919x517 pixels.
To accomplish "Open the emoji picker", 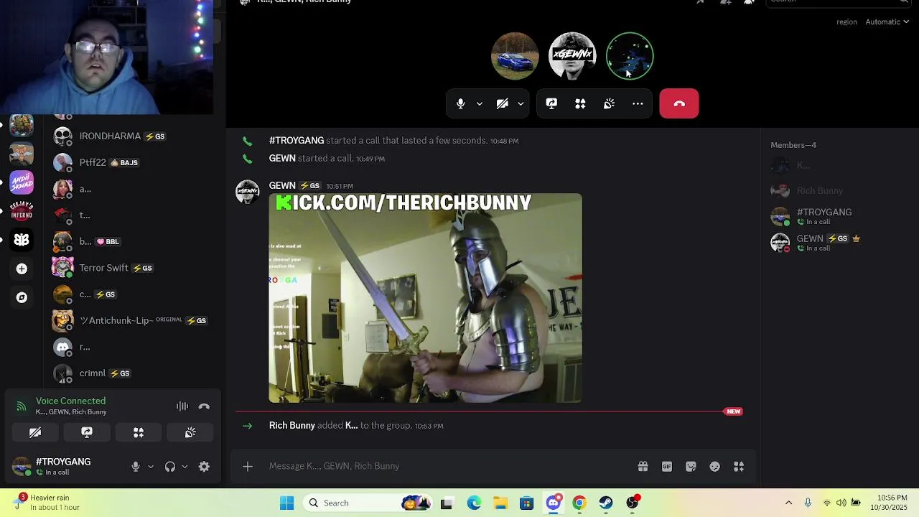I will pos(715,467).
